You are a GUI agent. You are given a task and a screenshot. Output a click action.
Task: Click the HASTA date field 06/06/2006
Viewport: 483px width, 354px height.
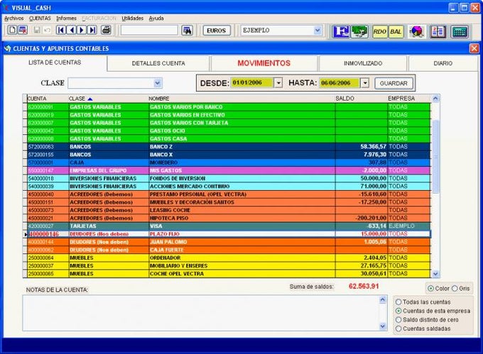pyautogui.click(x=339, y=83)
